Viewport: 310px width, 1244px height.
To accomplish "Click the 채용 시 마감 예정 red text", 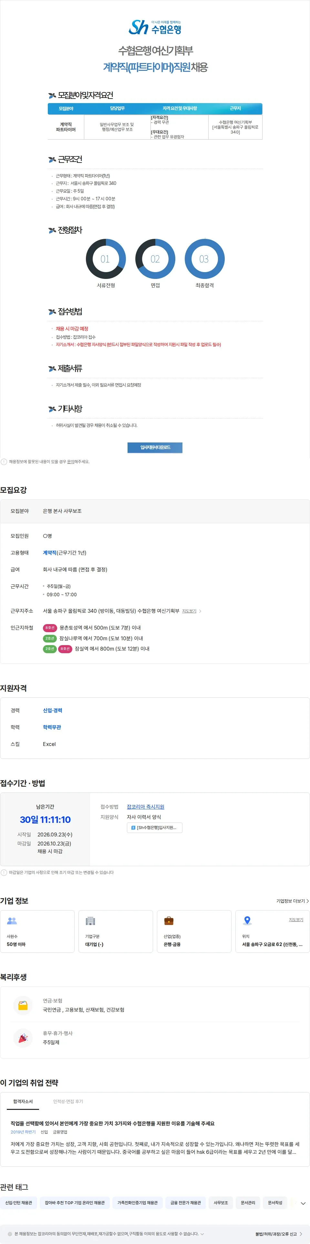I will (x=72, y=328).
